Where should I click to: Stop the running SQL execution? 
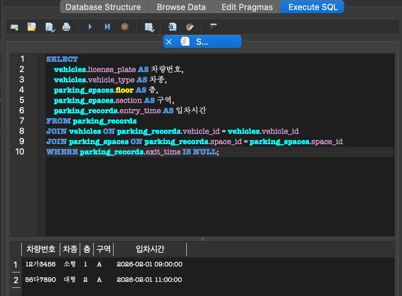(125, 27)
